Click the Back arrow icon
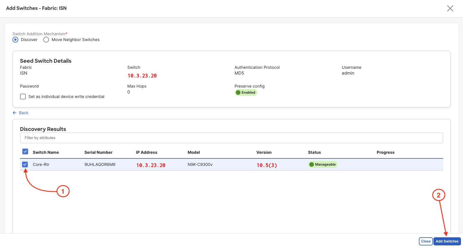Screen dimensions: 463x248 (x=15, y=113)
